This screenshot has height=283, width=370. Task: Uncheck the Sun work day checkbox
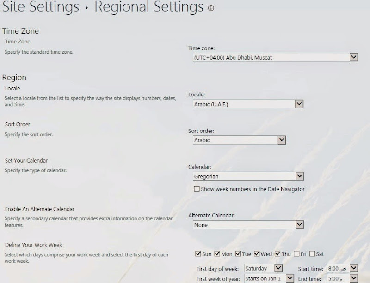coord(198,254)
